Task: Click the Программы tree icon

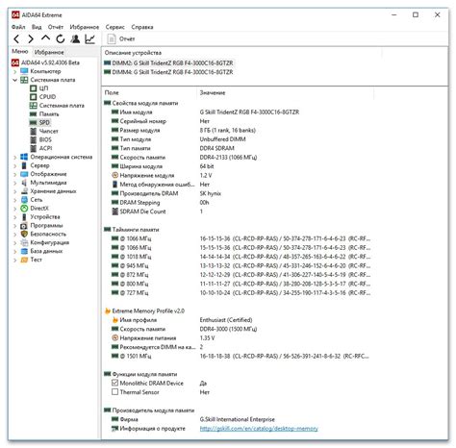Action: [24, 226]
